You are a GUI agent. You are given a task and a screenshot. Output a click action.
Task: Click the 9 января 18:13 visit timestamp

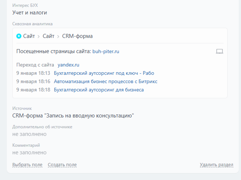[x=33, y=73]
